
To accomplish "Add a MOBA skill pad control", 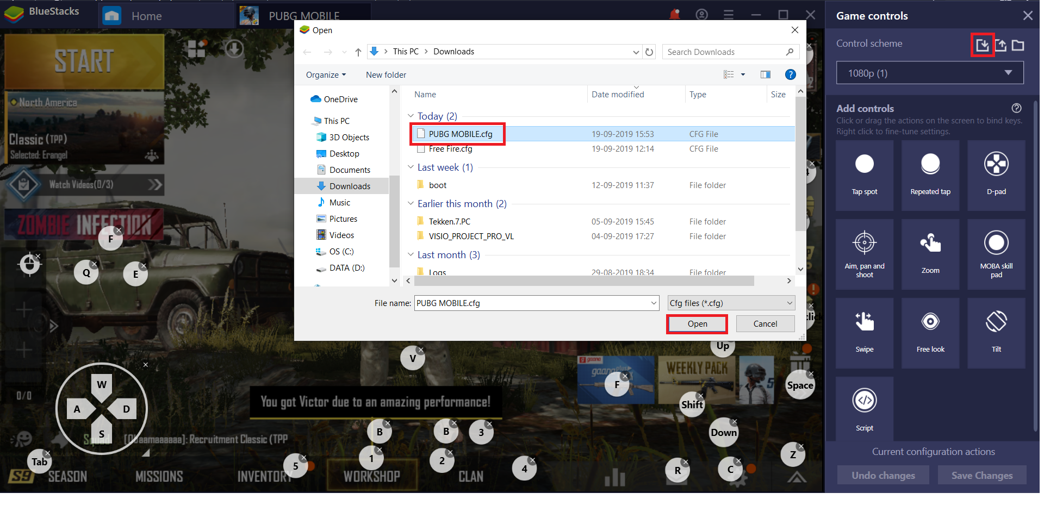I will tap(996, 254).
